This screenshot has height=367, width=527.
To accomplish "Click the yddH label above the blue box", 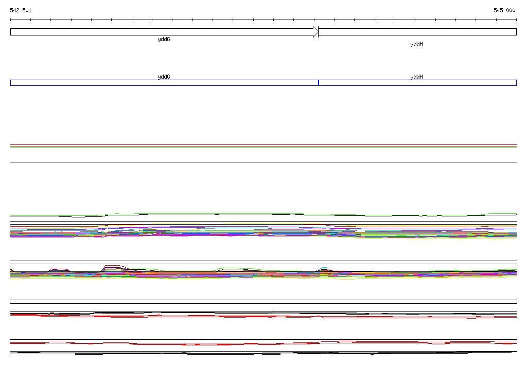I will (416, 77).
